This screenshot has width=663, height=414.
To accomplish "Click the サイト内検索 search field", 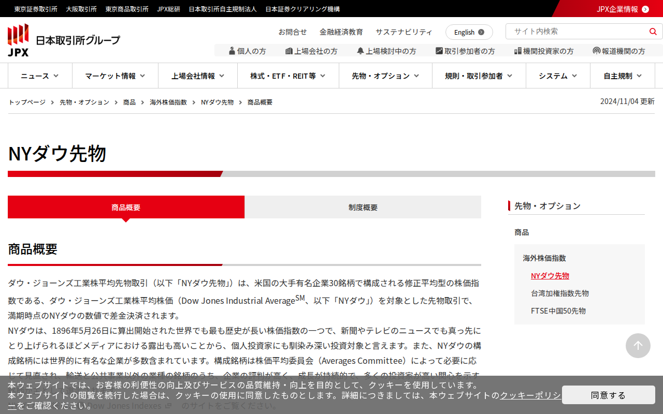I will coord(578,31).
